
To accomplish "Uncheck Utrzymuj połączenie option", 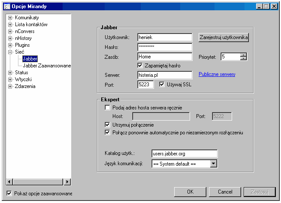I will click(107, 124).
